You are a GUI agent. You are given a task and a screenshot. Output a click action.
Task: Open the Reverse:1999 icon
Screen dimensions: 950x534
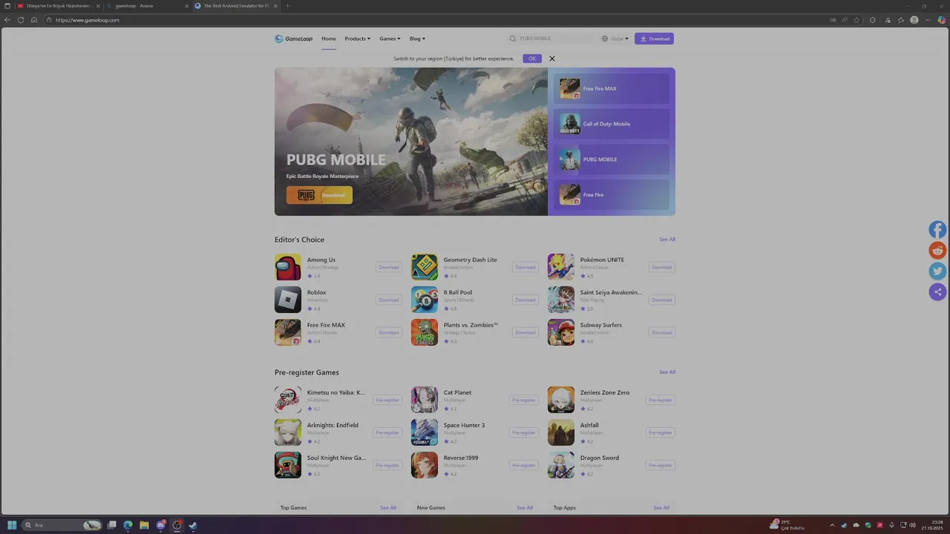(x=425, y=465)
